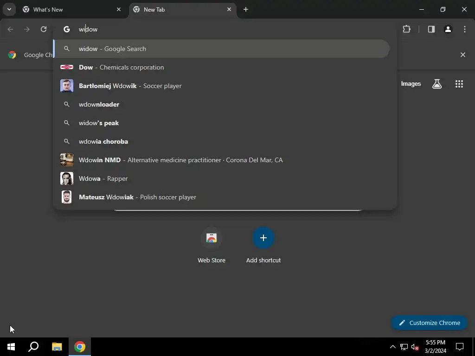Open the Google apps grid
Viewport: 475px width, 356px height.
459,84
